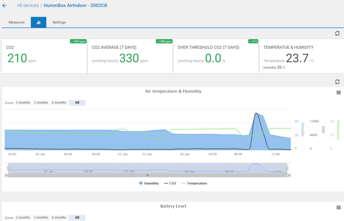Click the HummBox AirIndoor - 2002CB title
Image resolution: width=344 pixels, height=221 pixels.
(x=75, y=5)
